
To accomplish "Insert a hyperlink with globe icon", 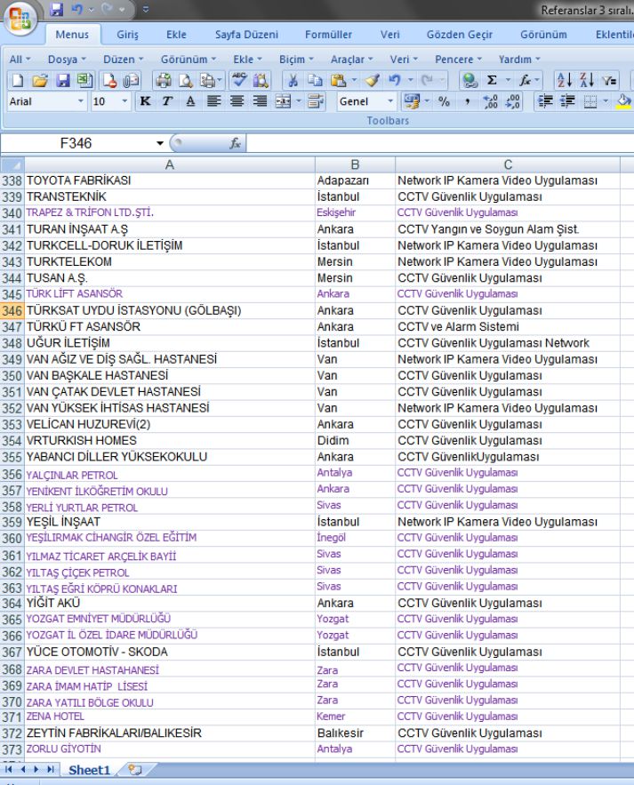I will (469, 80).
